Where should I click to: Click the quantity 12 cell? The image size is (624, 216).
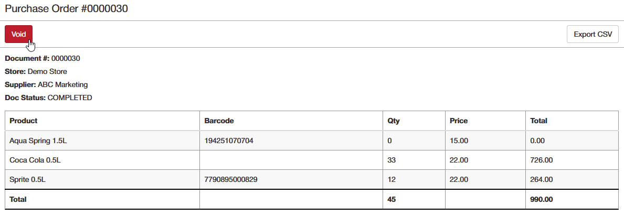[x=414, y=179]
